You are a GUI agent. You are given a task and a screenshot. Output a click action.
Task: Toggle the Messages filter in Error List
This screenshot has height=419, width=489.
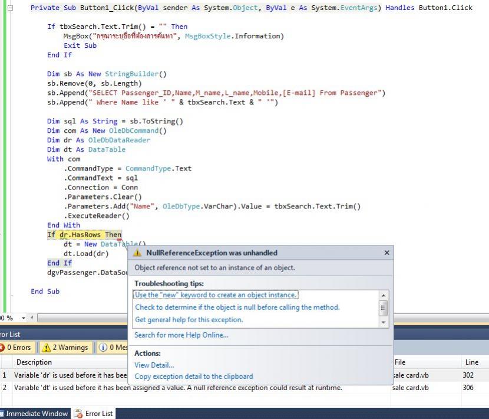pos(112,348)
